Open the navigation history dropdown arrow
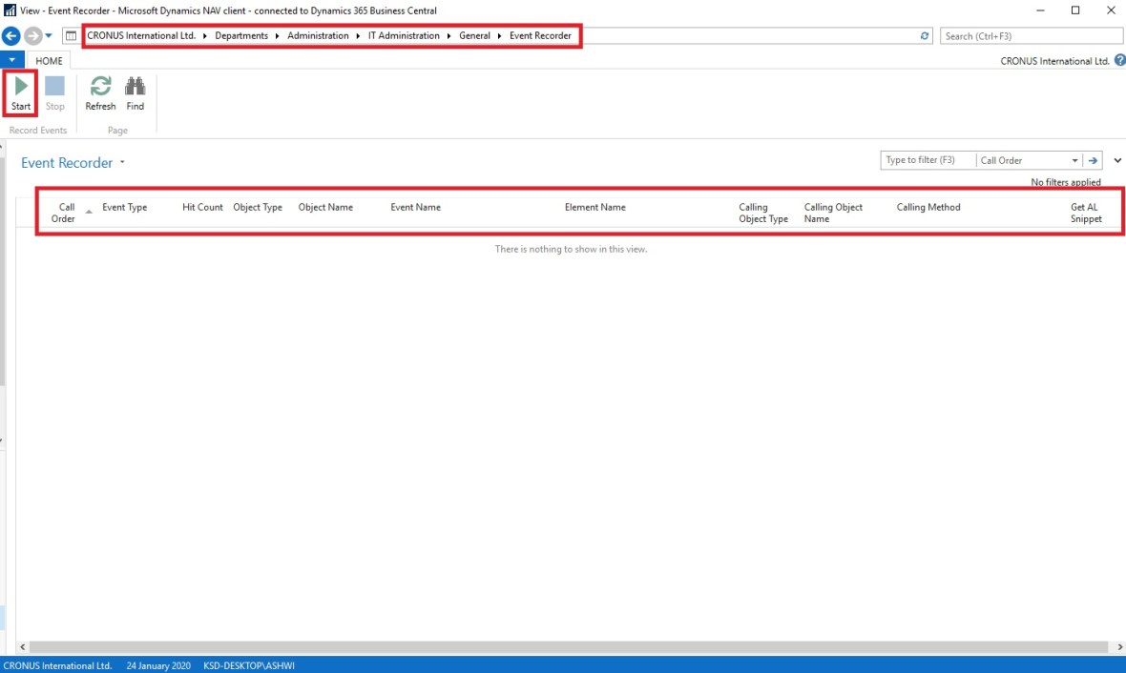This screenshot has width=1126, height=673. (x=49, y=36)
